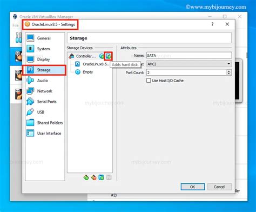Open the controller Type dropdown showing AHCI
This screenshot has width=256, height=212.
pos(189,64)
